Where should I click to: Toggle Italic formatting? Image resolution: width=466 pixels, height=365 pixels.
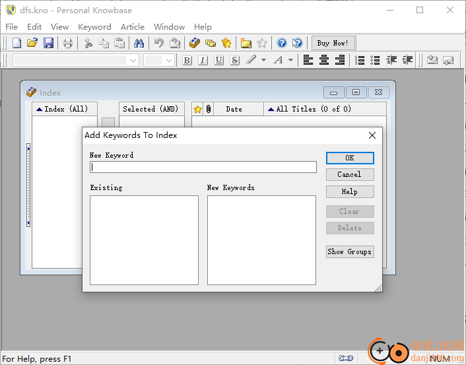pyautogui.click(x=203, y=60)
